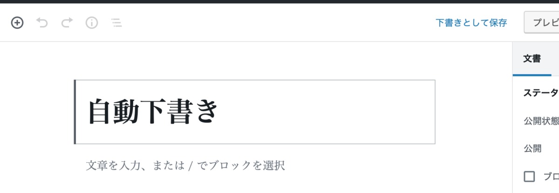Focus the 文章を入力 paragraph placeholder
Viewport: 559px width, 193px height.
click(x=185, y=166)
